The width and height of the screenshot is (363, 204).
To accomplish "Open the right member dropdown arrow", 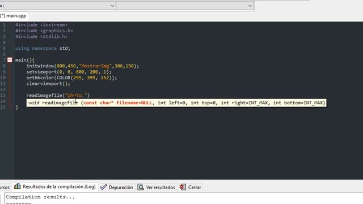I will coord(250,6).
